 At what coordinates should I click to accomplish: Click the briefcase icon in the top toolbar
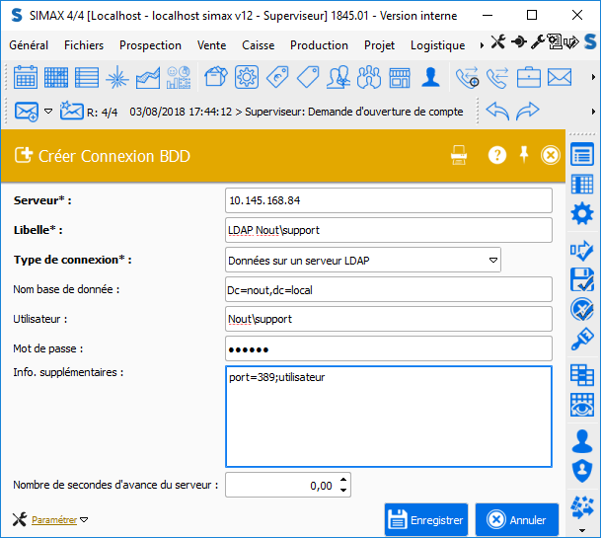coord(529,77)
